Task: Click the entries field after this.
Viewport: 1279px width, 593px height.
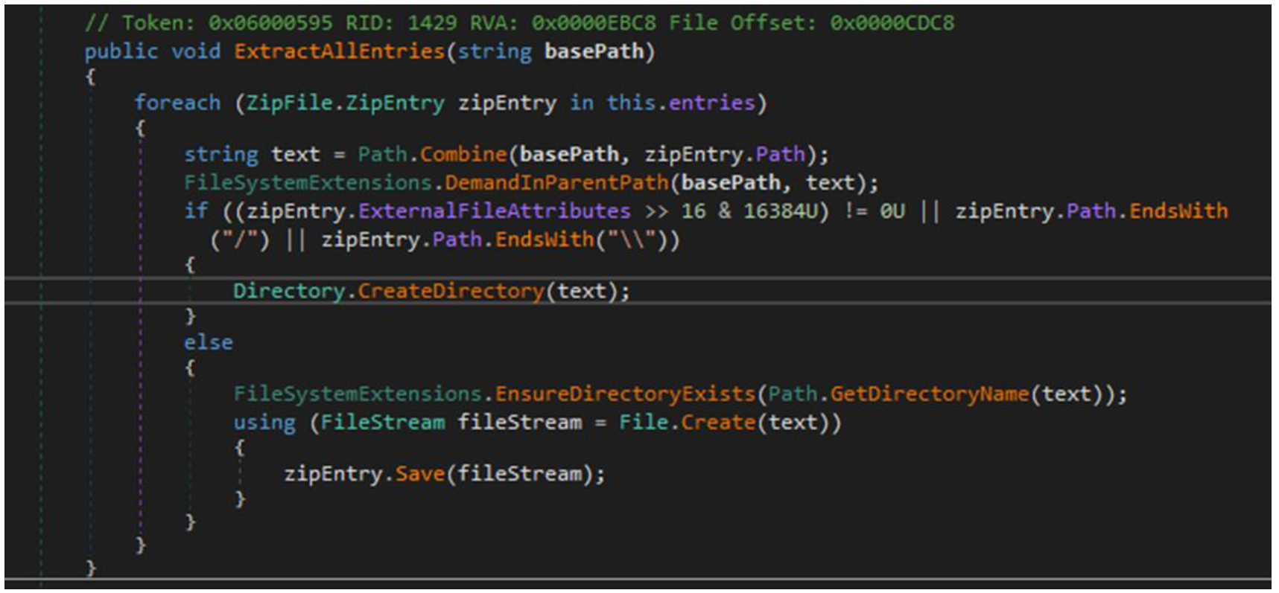Action: pyautogui.click(x=711, y=103)
